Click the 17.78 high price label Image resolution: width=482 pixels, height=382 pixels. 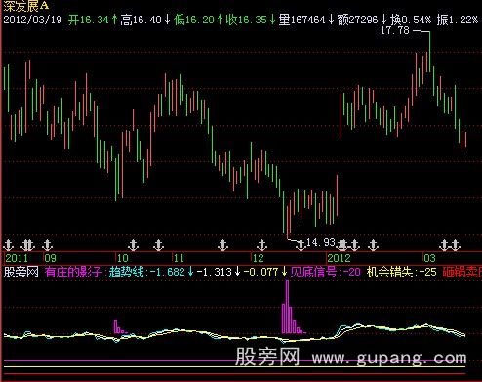395,30
